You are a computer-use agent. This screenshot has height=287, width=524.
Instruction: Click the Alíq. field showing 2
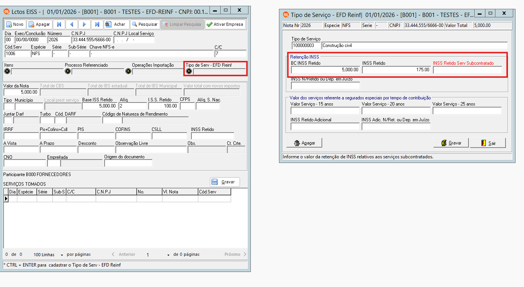pos(133,106)
